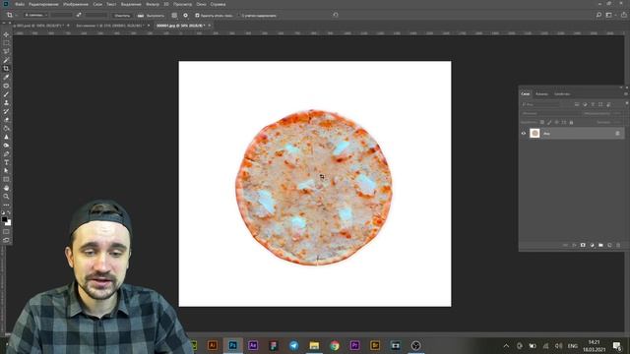Click the background color swatch
Viewport: 630px width, 354px height.
click(x=9, y=223)
